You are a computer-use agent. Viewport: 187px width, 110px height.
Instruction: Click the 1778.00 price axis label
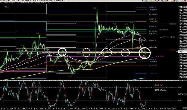point(183,74)
